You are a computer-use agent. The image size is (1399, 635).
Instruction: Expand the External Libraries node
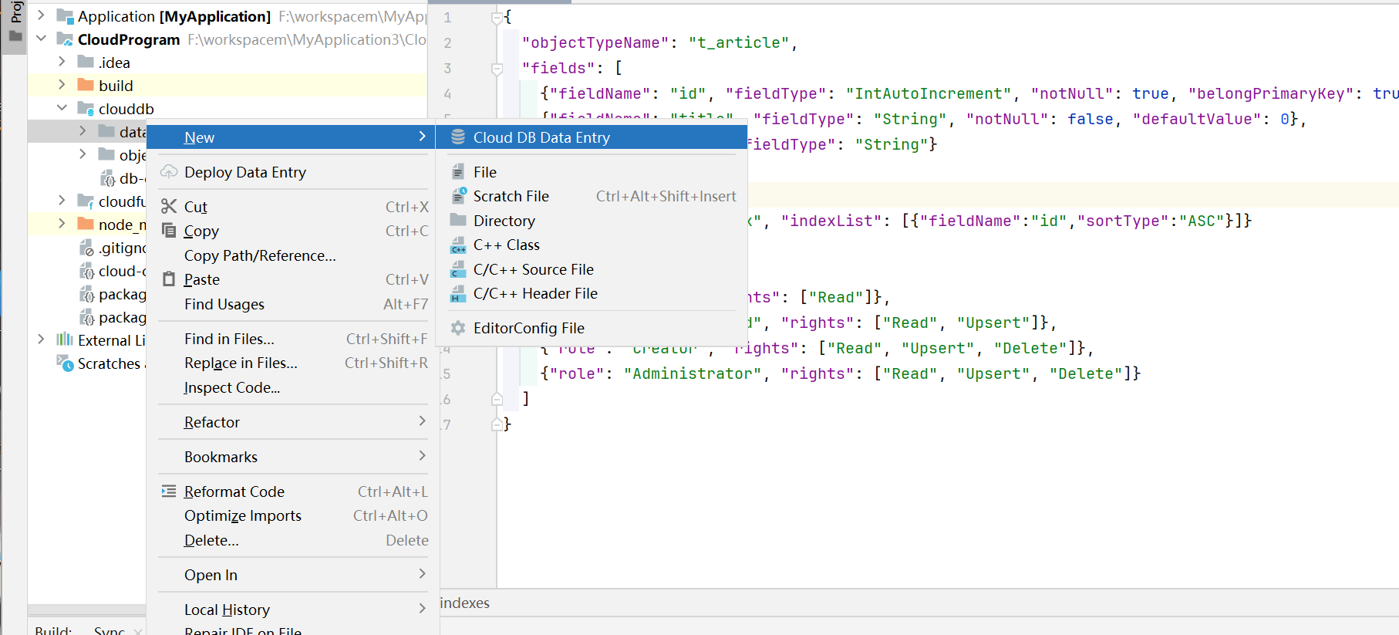tap(42, 339)
